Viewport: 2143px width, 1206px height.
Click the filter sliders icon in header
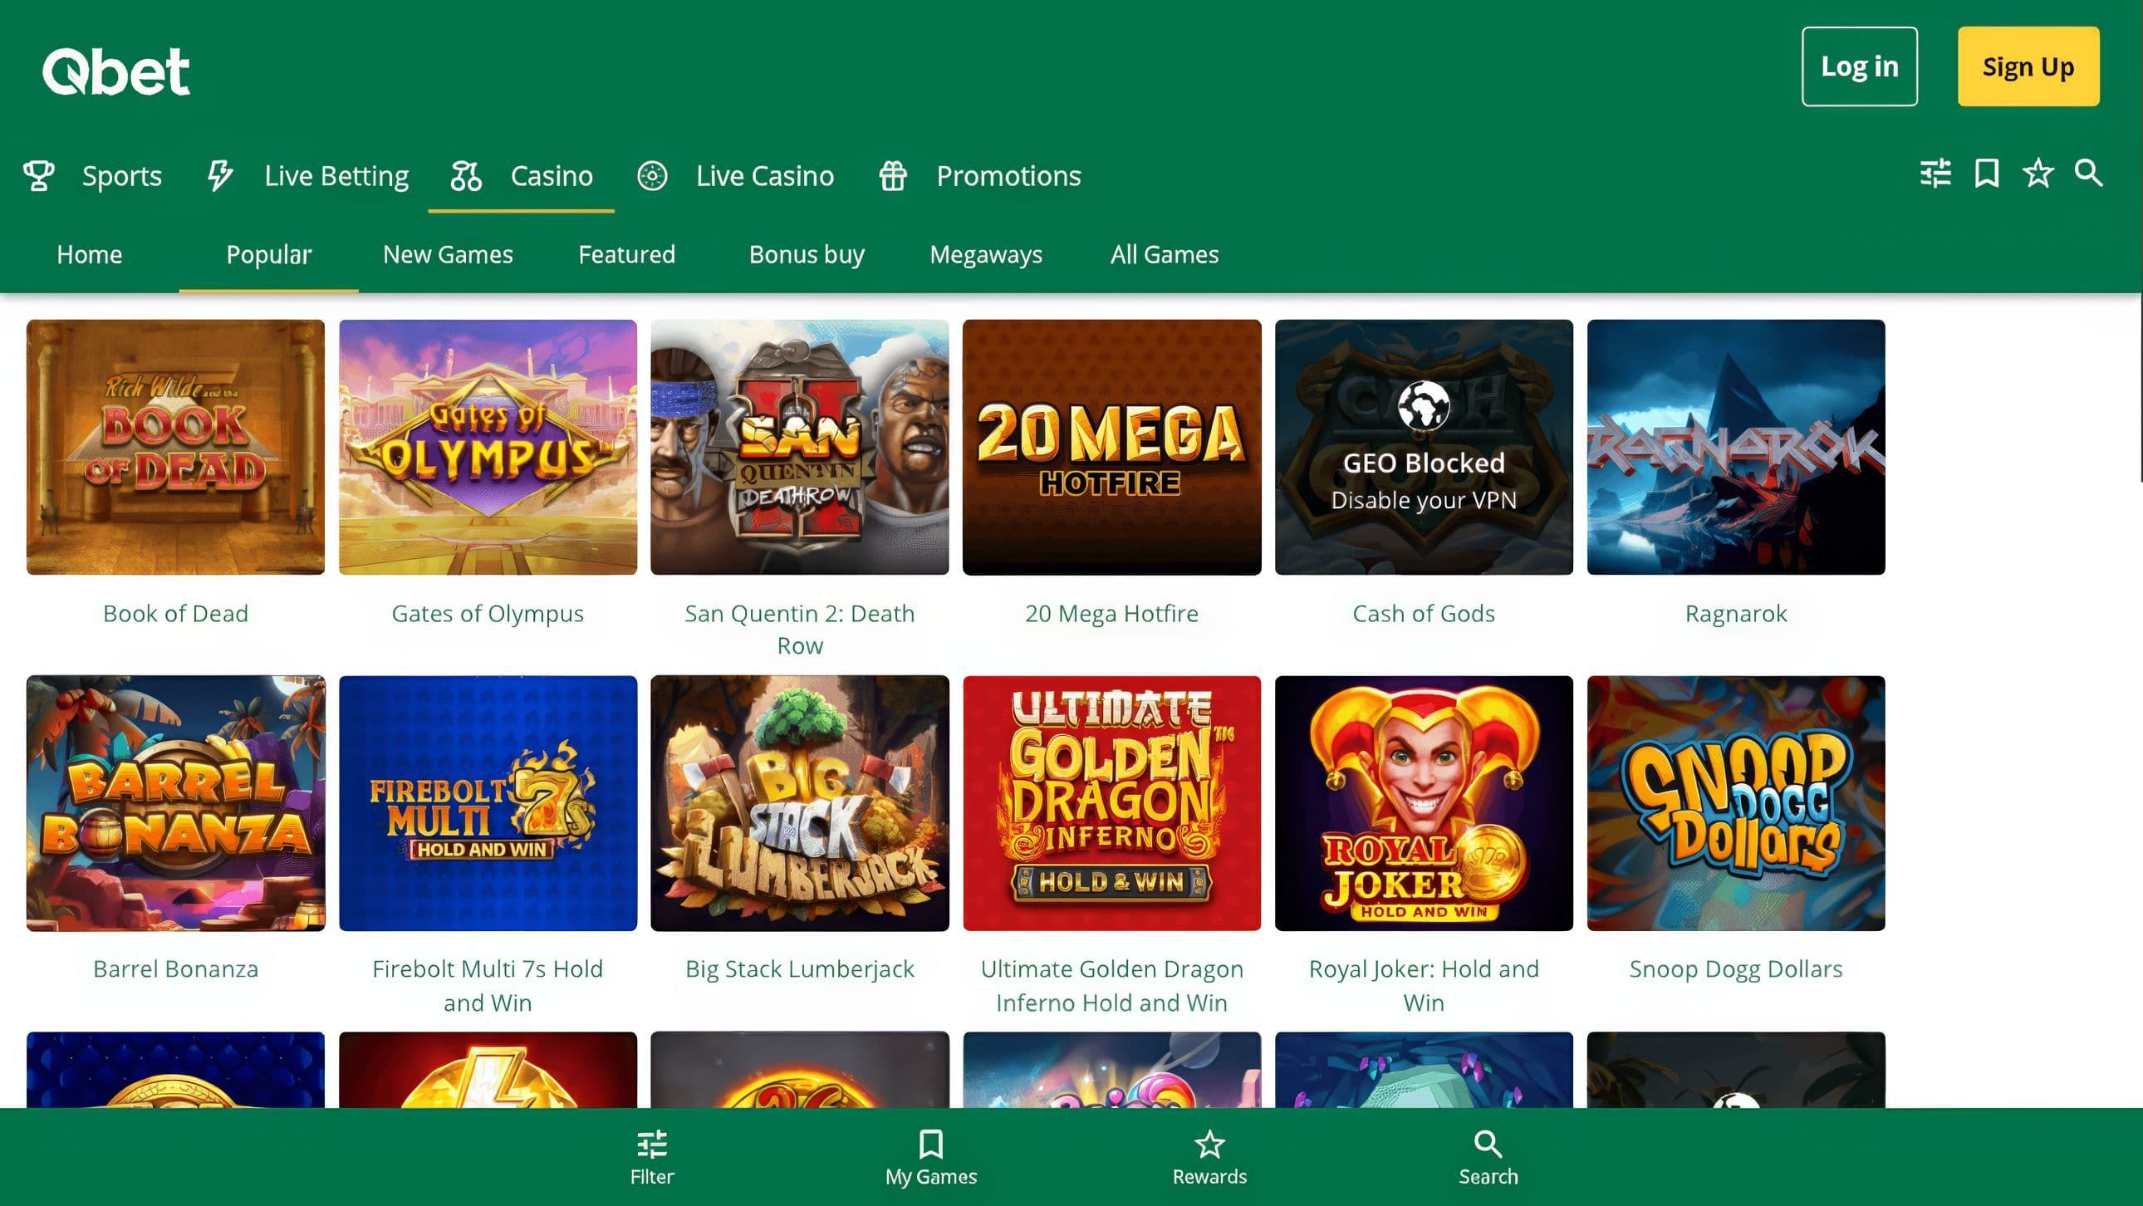pos(1936,174)
